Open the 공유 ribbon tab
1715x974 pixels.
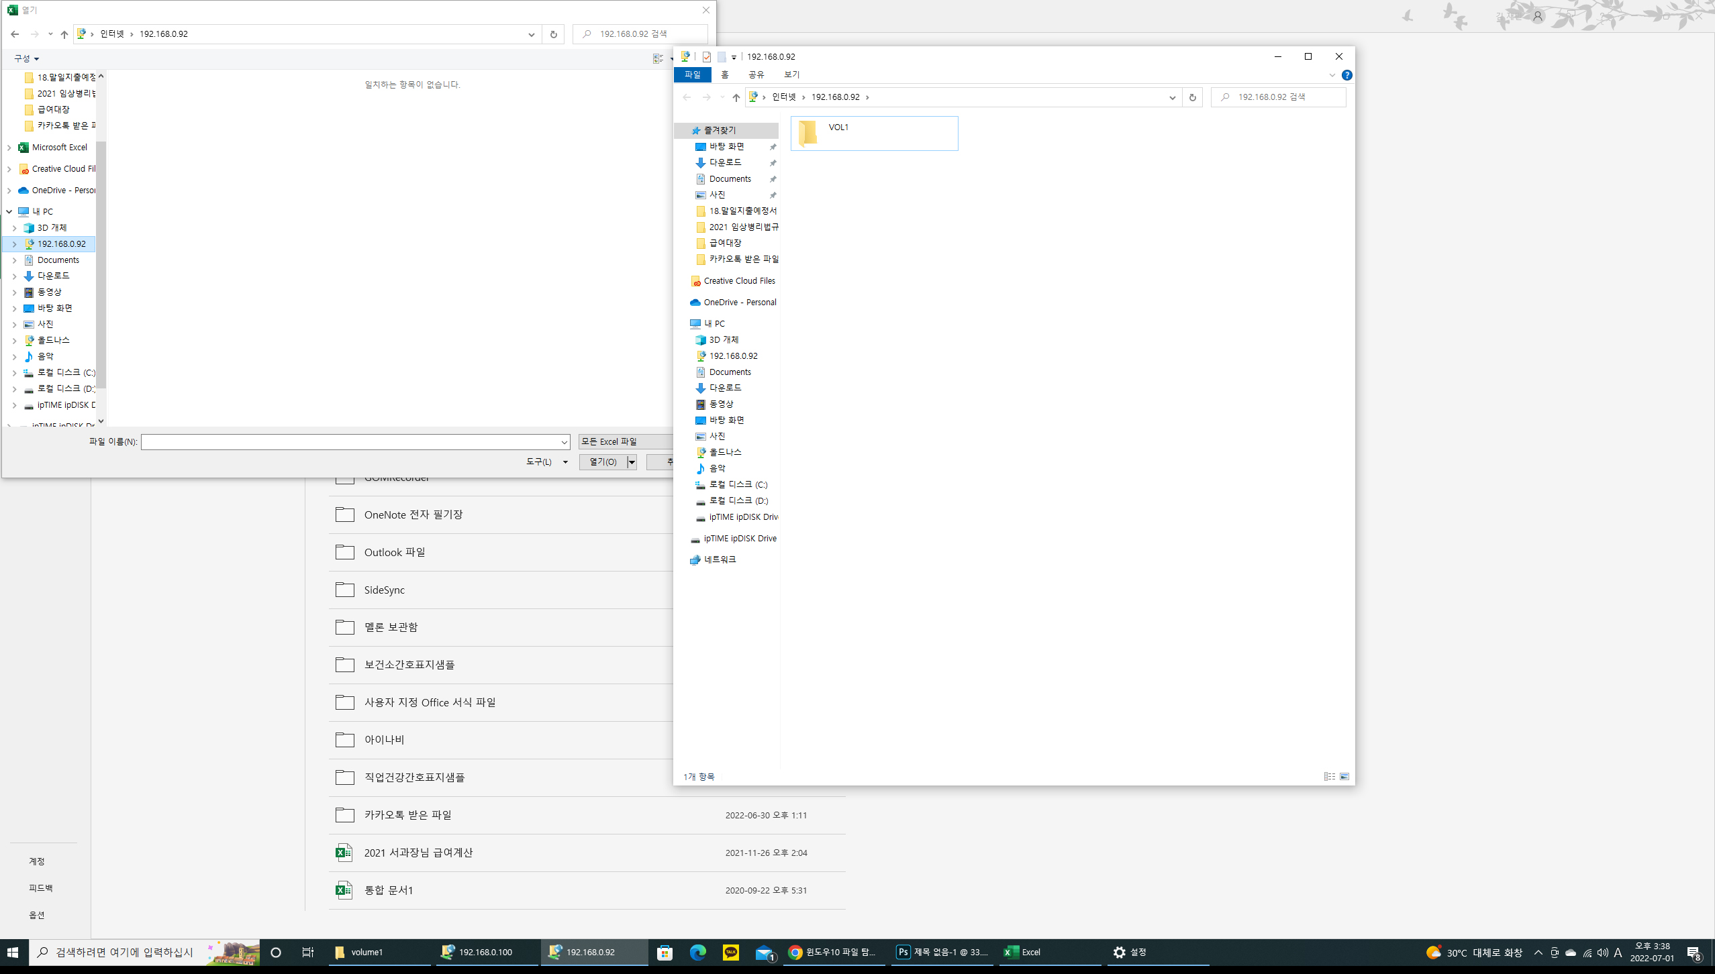click(x=756, y=74)
